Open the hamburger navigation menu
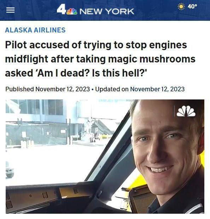 (10, 10)
